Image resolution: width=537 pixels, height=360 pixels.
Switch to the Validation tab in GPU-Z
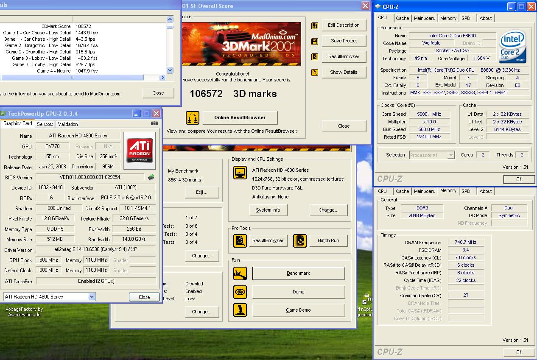(x=68, y=124)
